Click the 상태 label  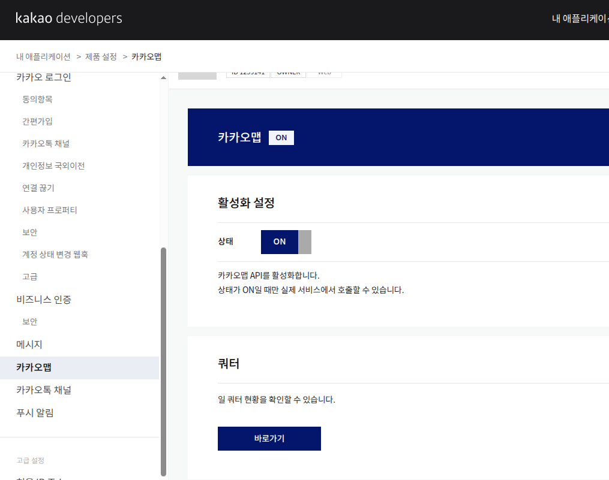[x=226, y=241]
